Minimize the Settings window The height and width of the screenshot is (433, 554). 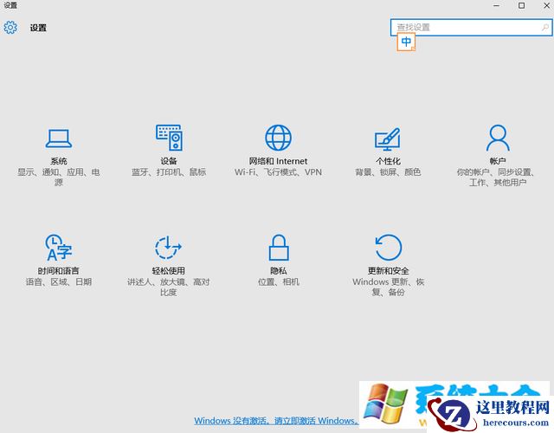point(496,6)
